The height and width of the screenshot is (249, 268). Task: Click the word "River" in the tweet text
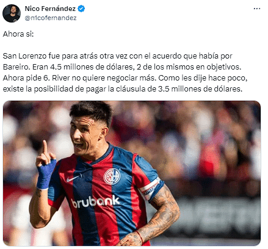(60, 78)
